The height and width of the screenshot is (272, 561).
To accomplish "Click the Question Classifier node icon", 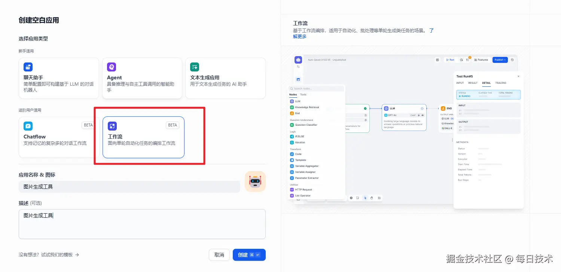I will point(292,125).
